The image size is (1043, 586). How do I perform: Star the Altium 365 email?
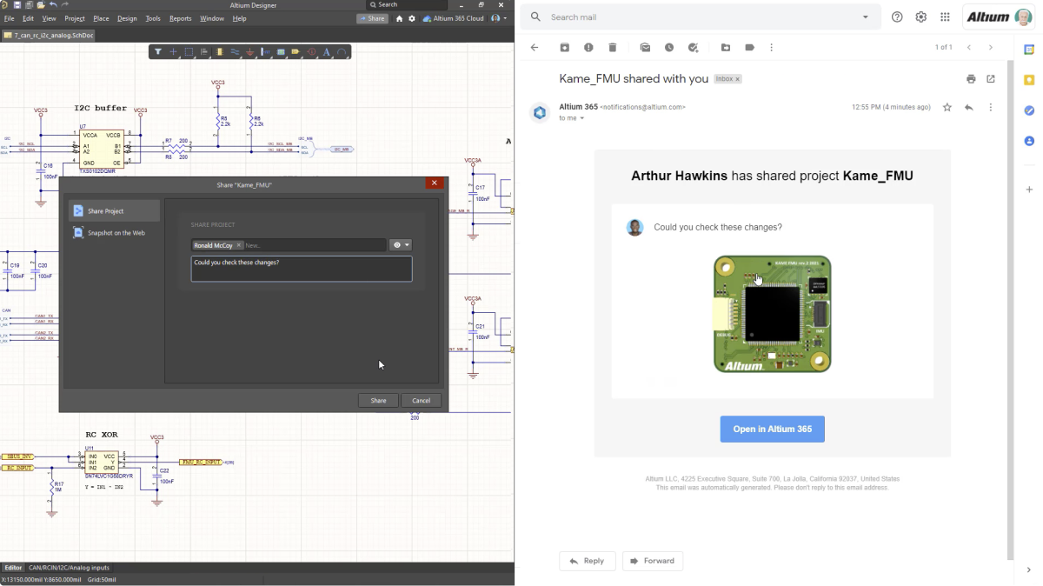pyautogui.click(x=947, y=108)
